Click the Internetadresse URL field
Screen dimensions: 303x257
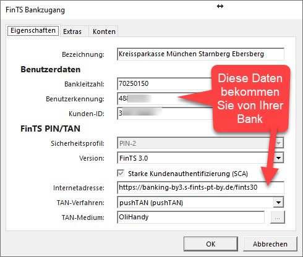200,188
